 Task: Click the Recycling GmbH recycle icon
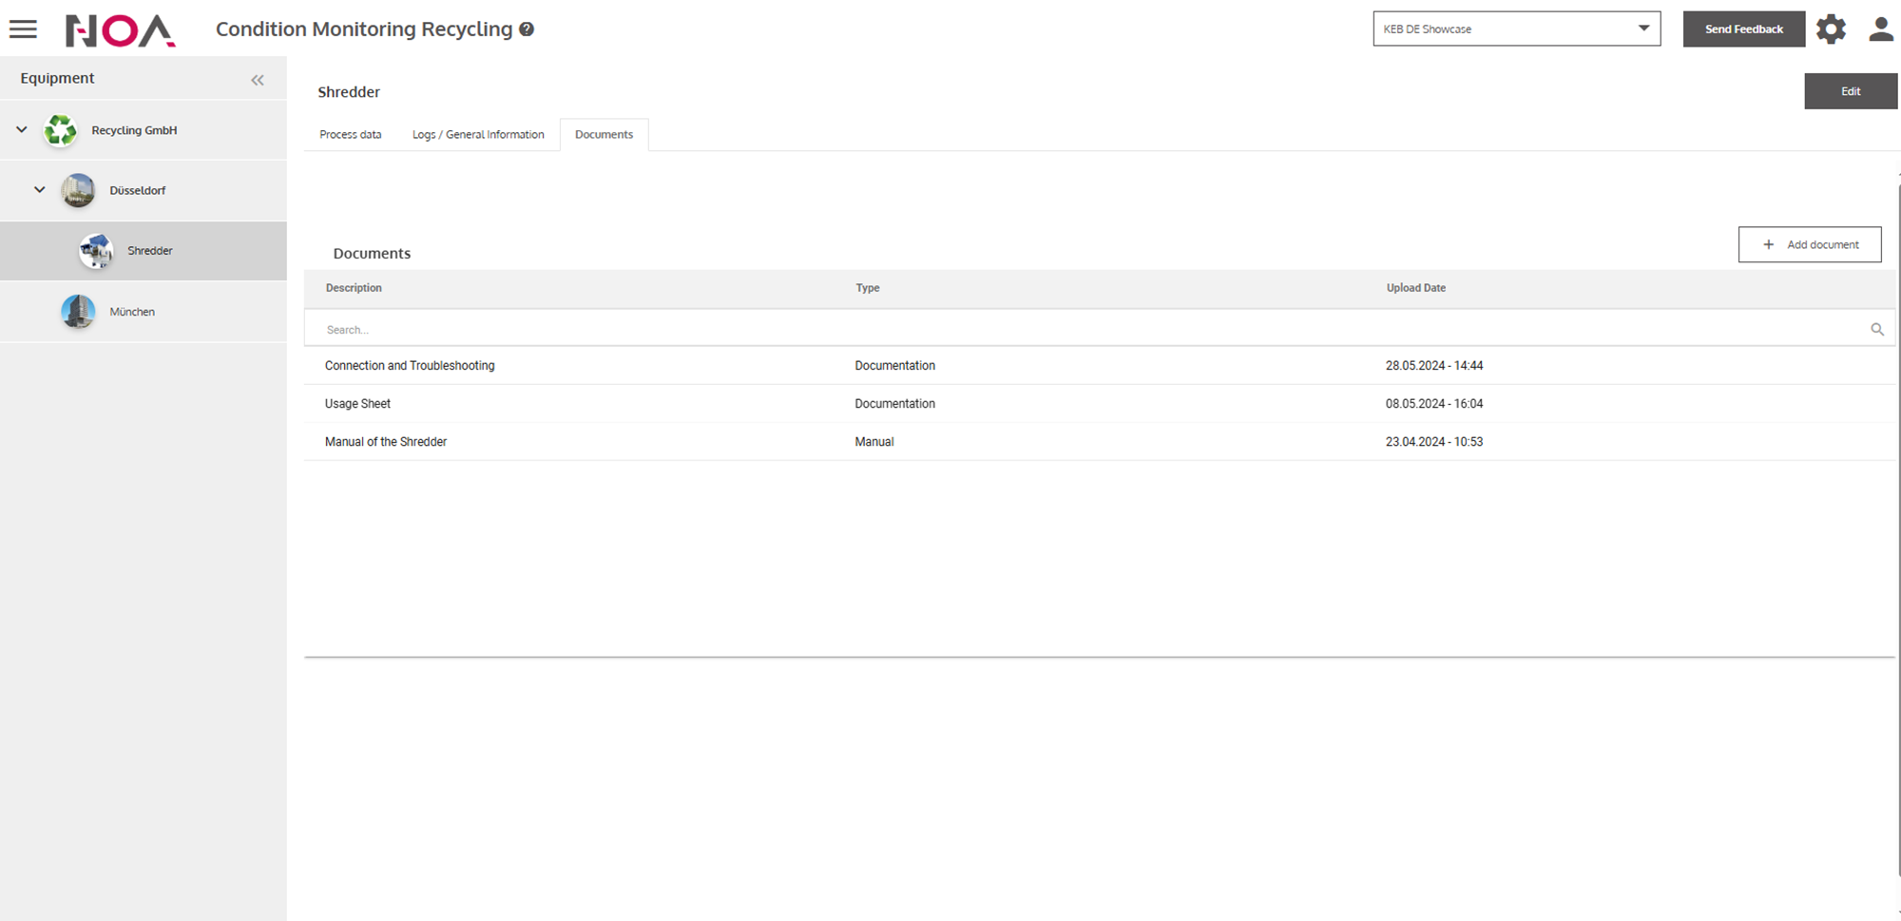(x=61, y=130)
